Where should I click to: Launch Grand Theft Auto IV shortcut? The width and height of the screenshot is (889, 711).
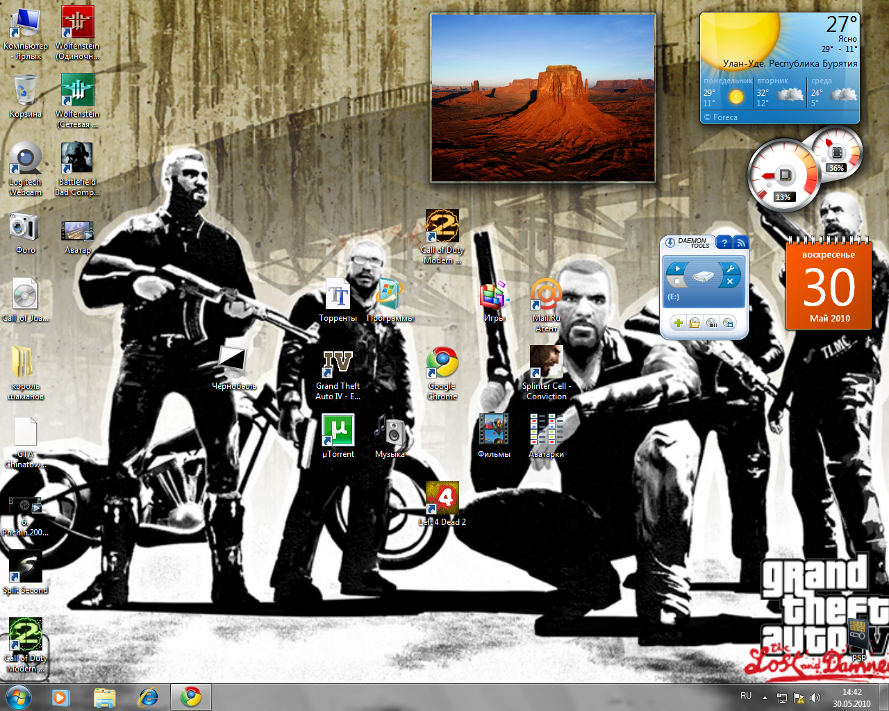pos(338,373)
